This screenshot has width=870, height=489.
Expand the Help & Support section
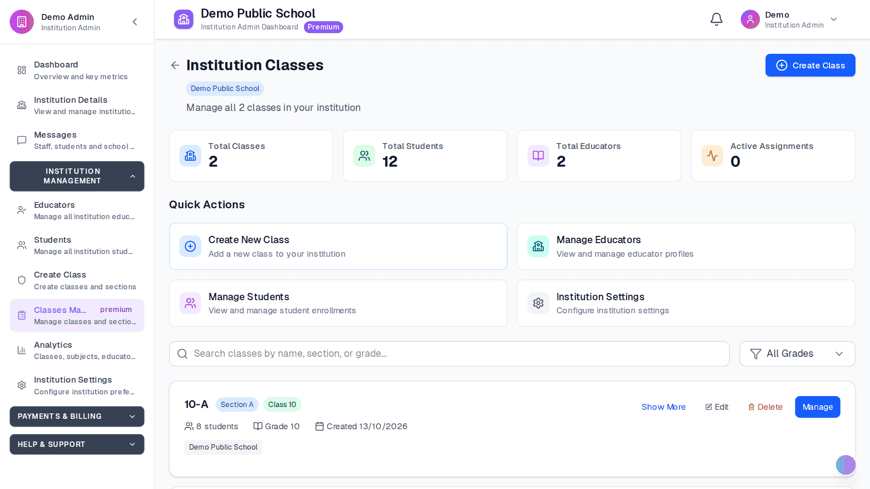tap(77, 445)
